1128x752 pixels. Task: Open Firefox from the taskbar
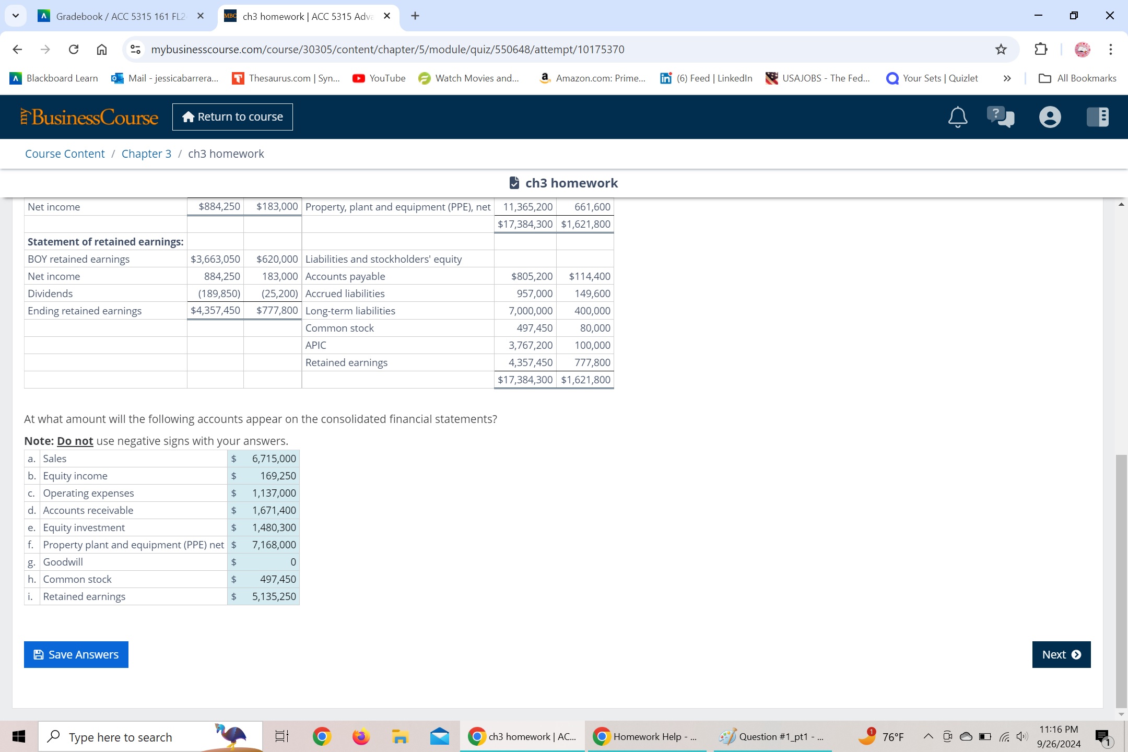click(360, 736)
